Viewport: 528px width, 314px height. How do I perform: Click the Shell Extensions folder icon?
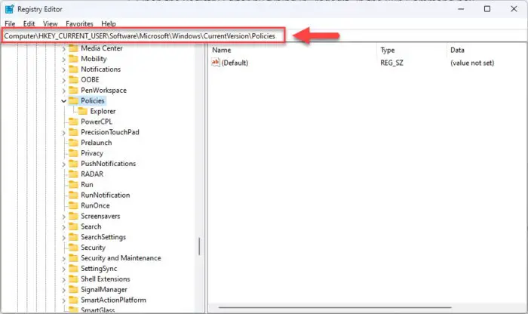coord(73,279)
